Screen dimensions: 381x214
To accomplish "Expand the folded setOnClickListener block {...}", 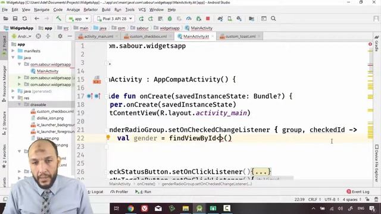I will [x=261, y=172].
